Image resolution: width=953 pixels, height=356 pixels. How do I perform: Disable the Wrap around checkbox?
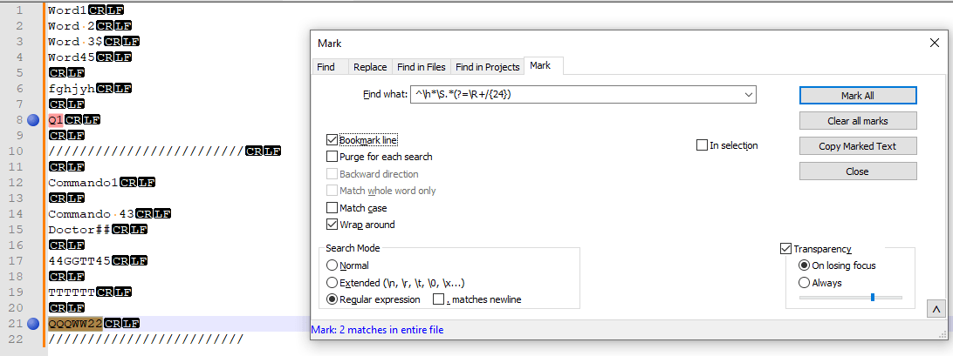point(332,225)
